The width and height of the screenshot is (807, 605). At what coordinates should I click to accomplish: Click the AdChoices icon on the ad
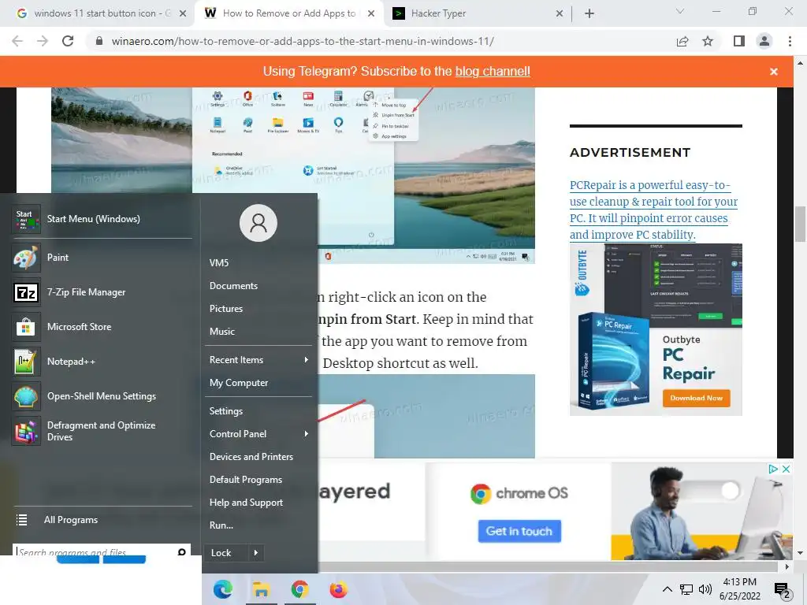coord(772,470)
